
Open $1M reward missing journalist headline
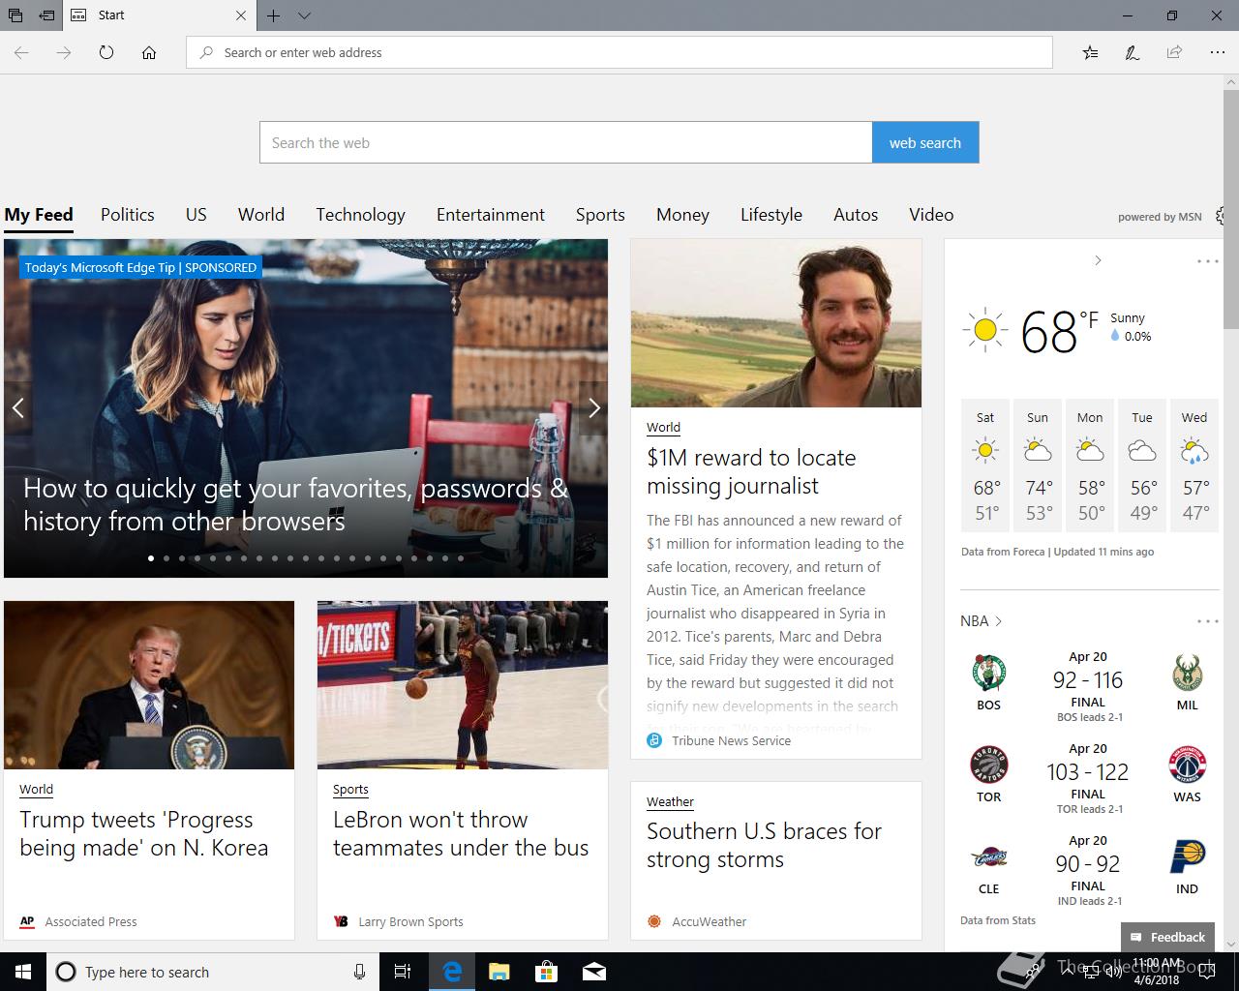pos(751,471)
